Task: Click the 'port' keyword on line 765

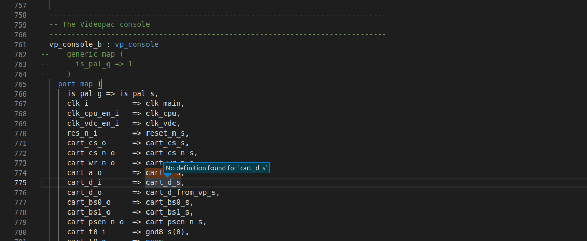Action: [66, 84]
